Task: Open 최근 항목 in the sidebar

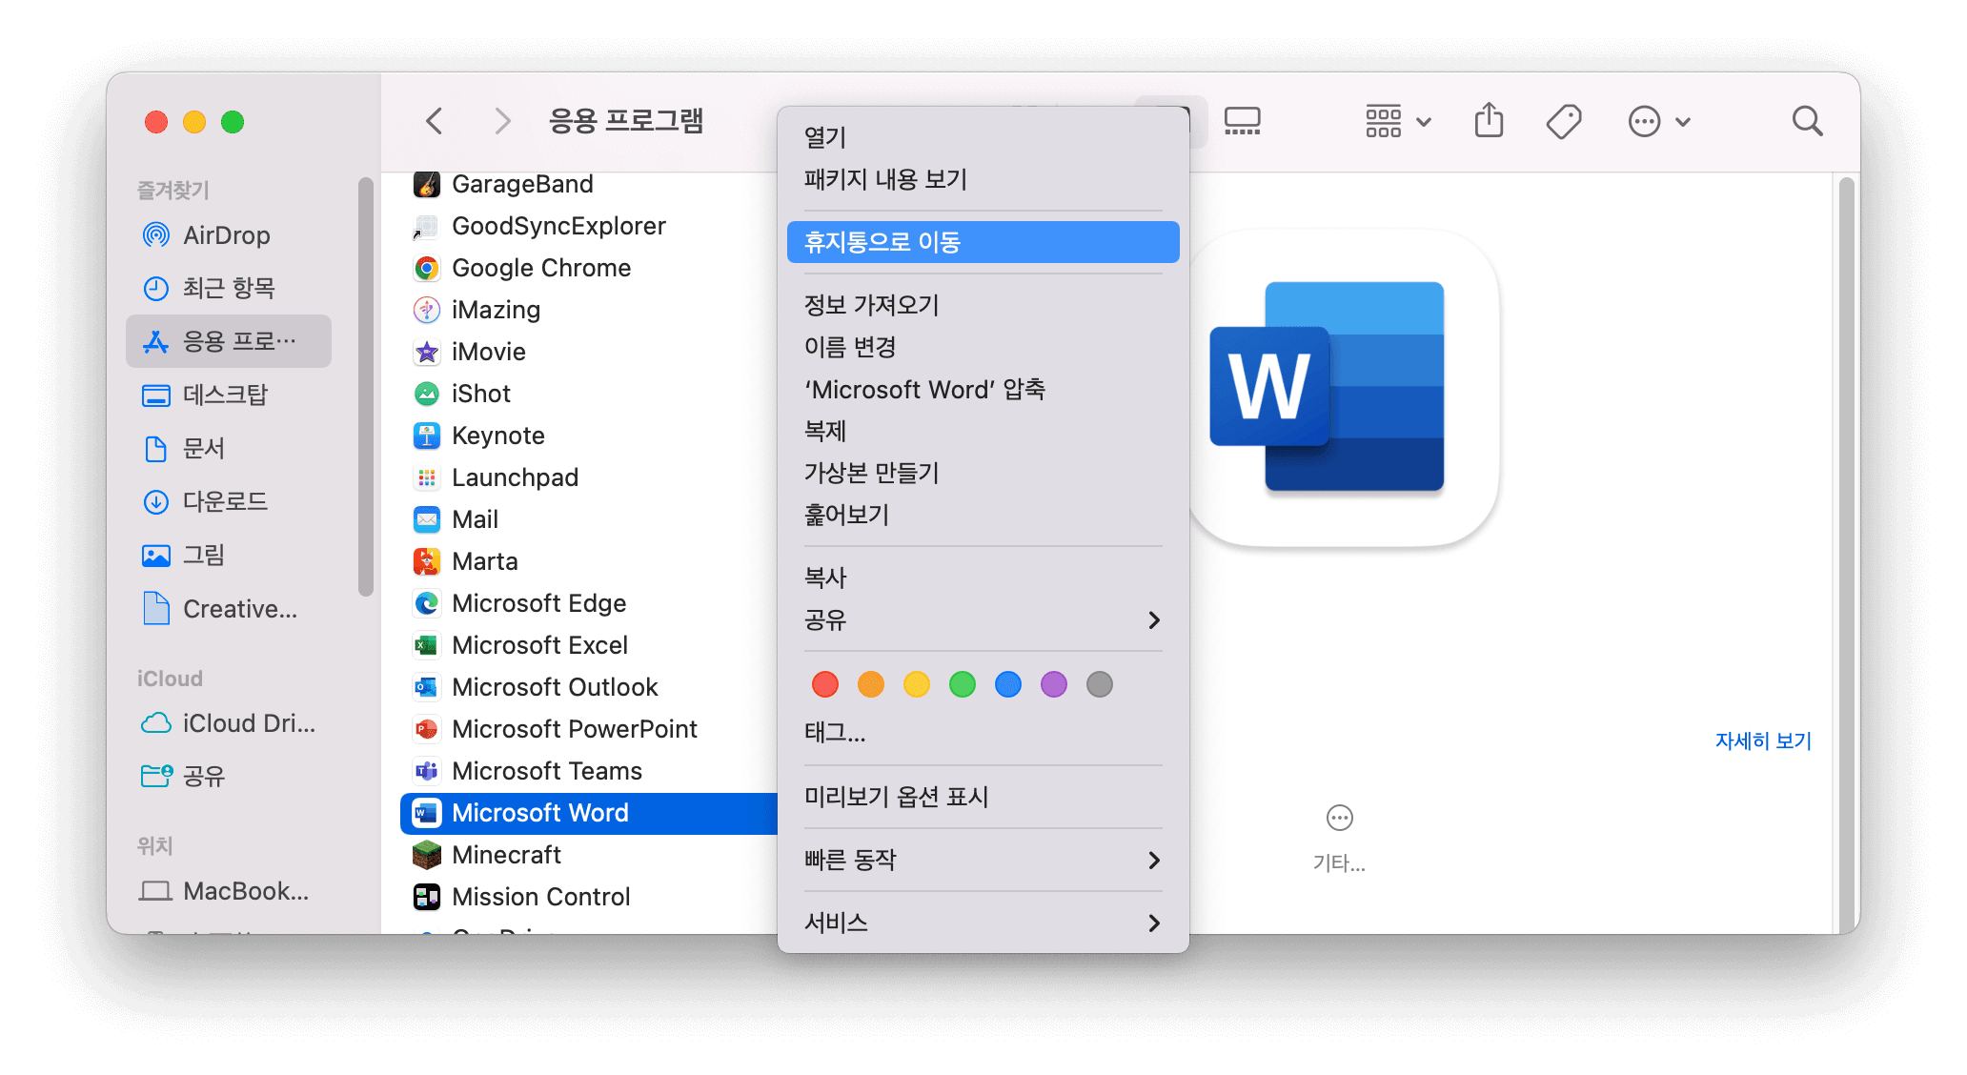Action: (229, 288)
